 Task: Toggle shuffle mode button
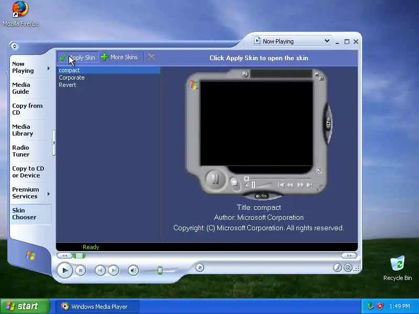200,267
